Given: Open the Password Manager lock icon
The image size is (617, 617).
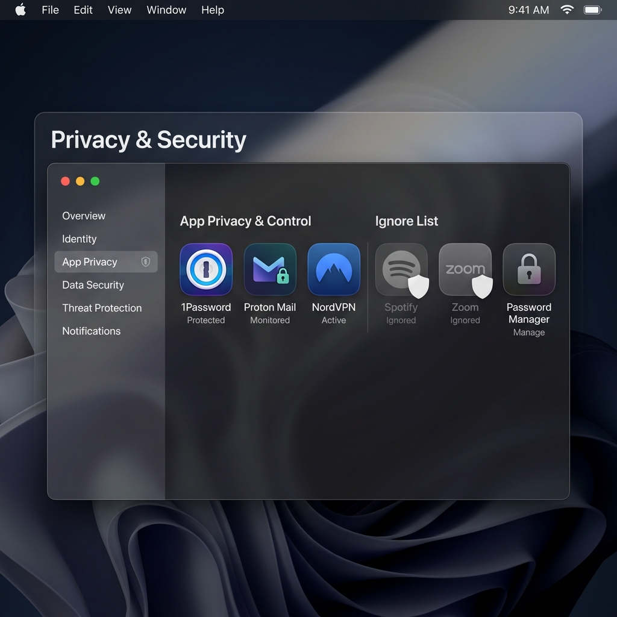Looking at the screenshot, I should pyautogui.click(x=529, y=269).
